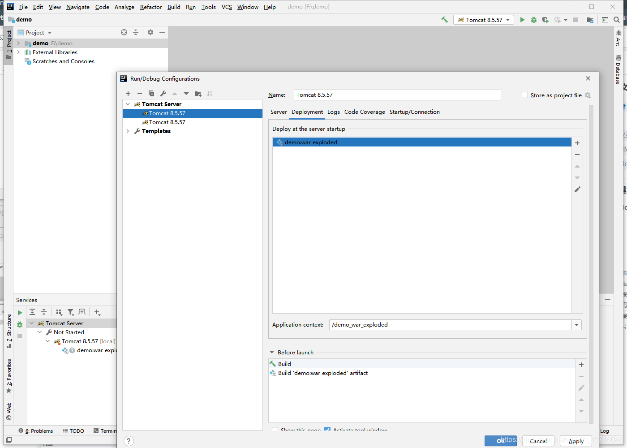Remove configuration with minus icon in dialog toolbar

140,94
